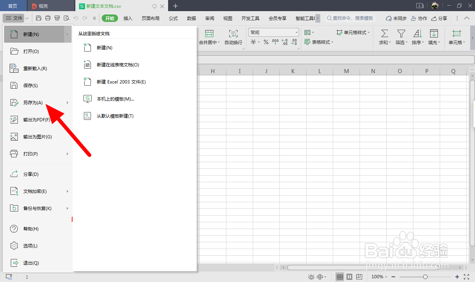The image size is (475, 282).
Task: Open dropdown arrow beside 文件 button
Action: [x=27, y=18]
